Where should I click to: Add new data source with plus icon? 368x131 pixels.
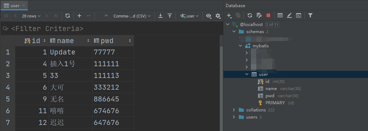229,16
